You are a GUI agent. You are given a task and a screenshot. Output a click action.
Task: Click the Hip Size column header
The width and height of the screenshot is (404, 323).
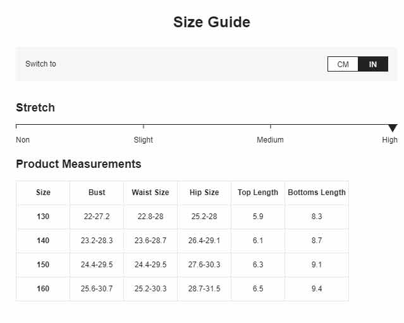(x=204, y=193)
